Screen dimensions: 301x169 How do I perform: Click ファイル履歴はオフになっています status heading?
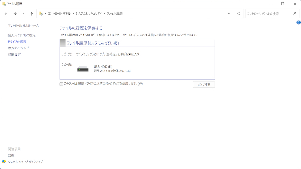[x=93, y=43]
